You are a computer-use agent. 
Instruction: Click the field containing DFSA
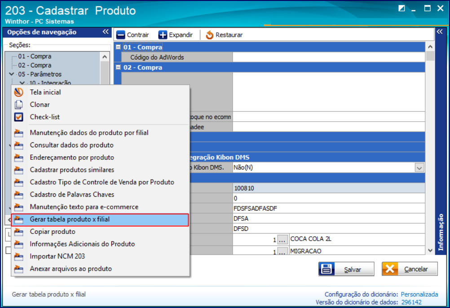329,219
